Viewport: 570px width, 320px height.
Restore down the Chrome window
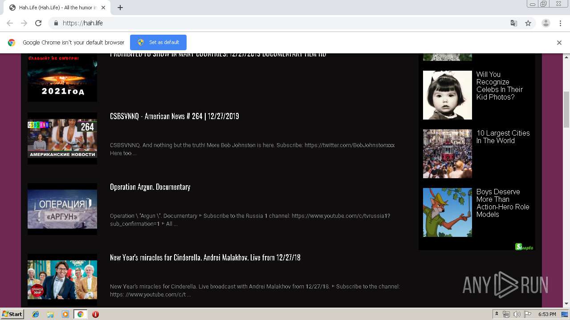pos(544,4)
